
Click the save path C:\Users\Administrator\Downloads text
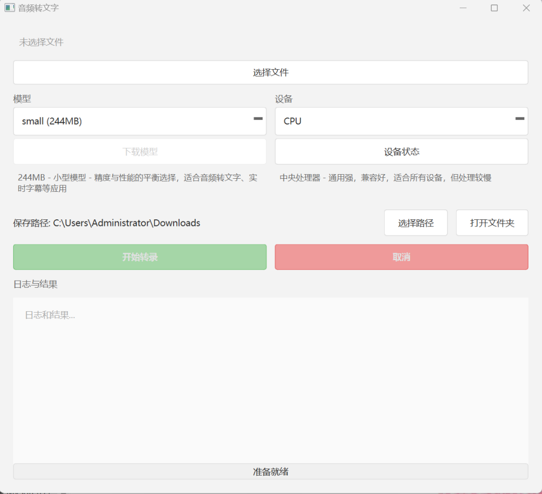click(x=126, y=223)
